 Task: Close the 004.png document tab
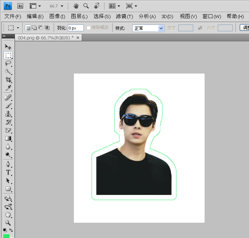77,37
